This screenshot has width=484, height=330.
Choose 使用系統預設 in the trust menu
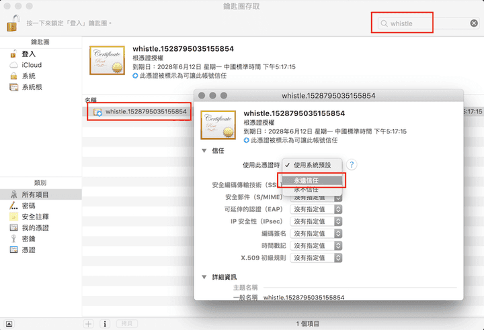click(312, 165)
